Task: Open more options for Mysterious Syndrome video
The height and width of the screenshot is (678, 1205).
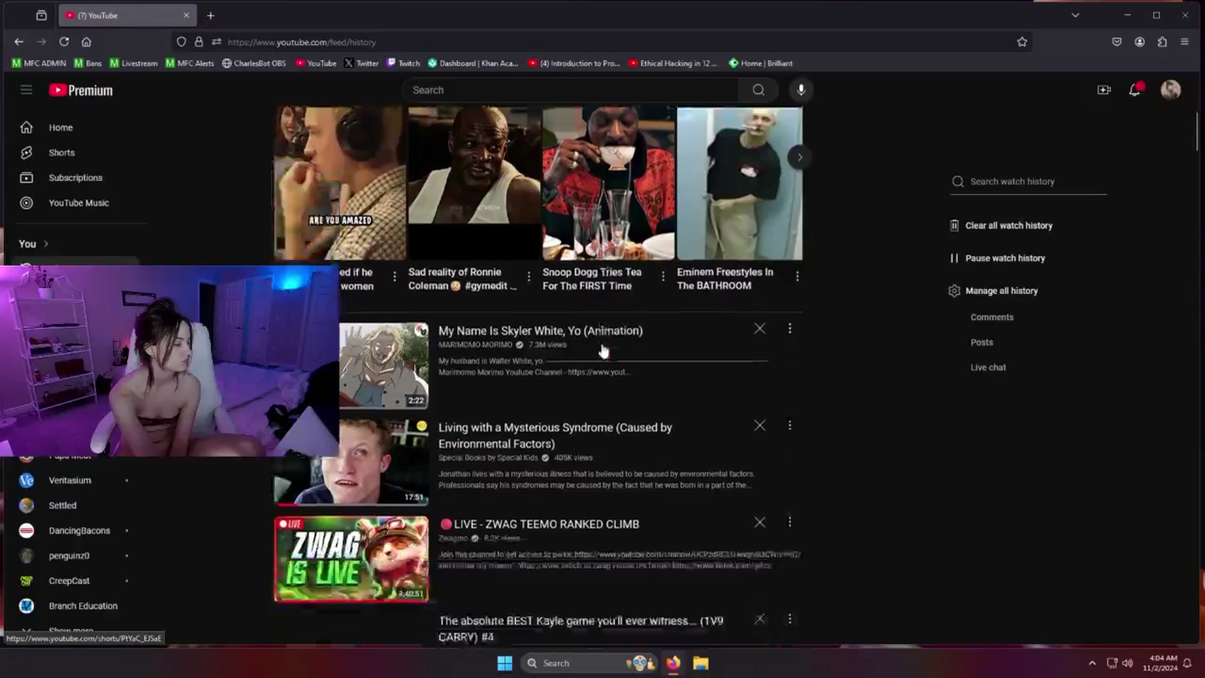Action: click(790, 425)
